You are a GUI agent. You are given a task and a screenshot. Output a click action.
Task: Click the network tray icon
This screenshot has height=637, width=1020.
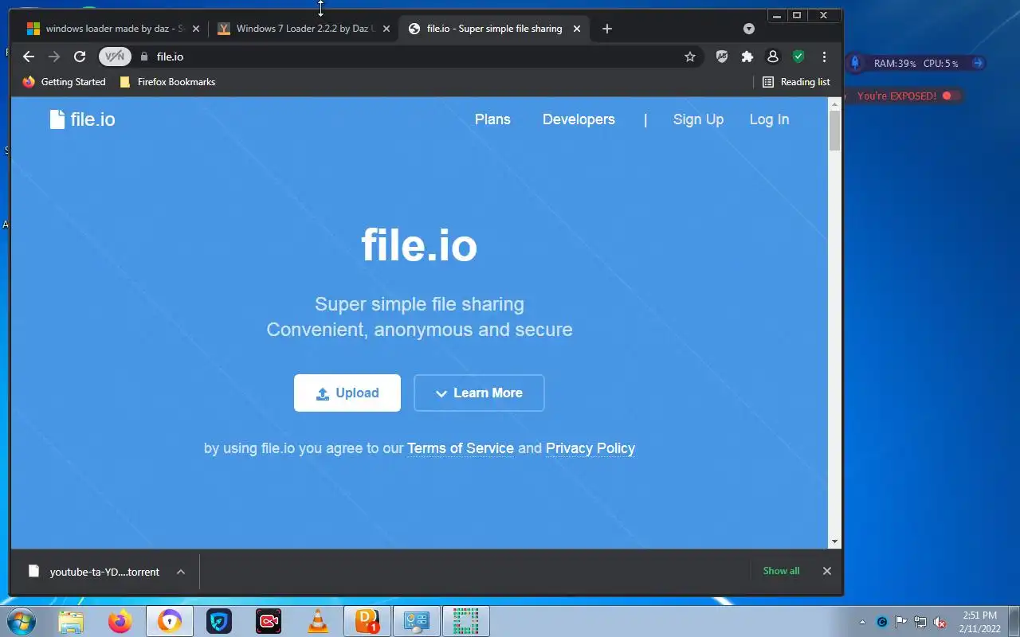tap(920, 622)
